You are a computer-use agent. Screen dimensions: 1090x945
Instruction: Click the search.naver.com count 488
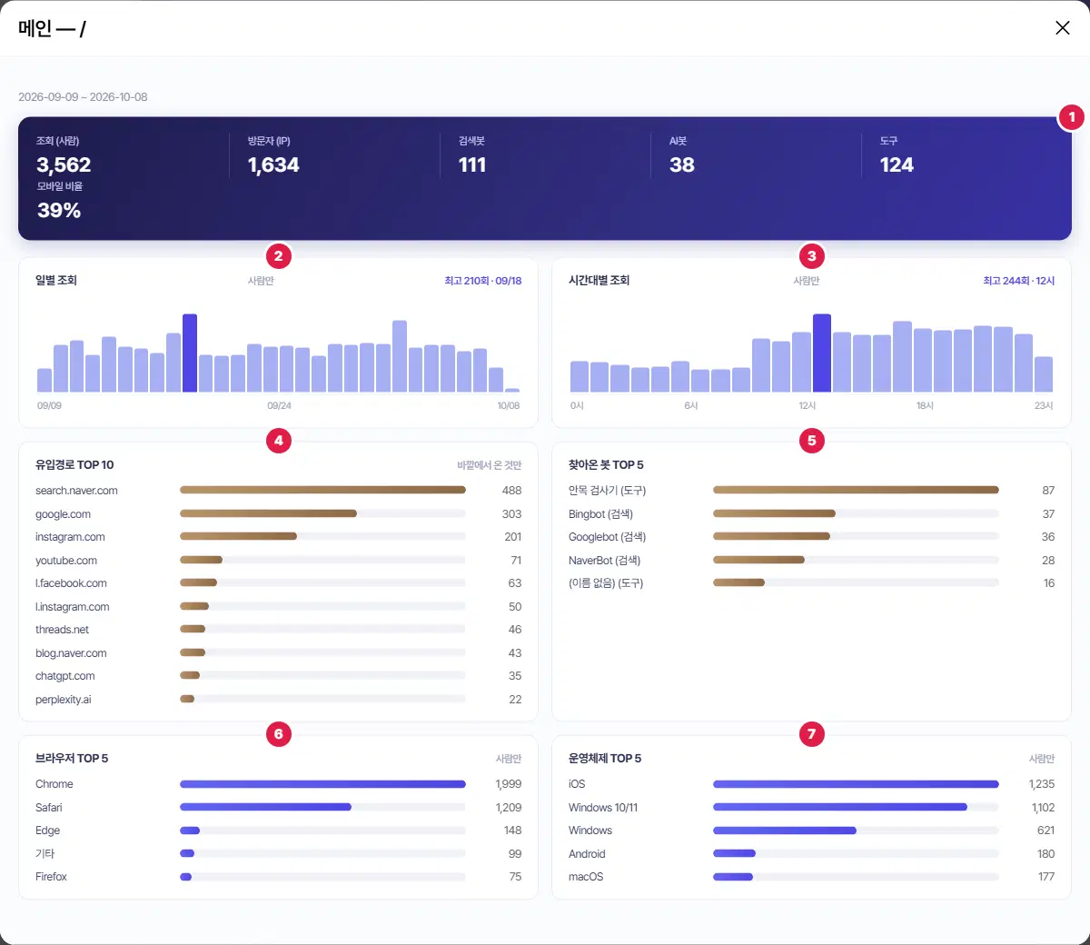(x=512, y=491)
